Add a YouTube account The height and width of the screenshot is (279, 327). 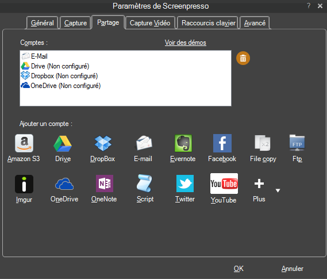coord(224,189)
